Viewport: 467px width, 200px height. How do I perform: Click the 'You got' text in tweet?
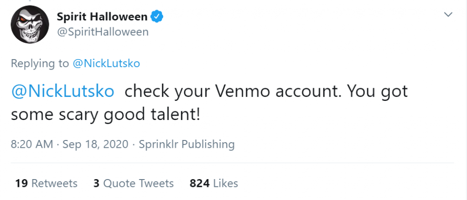pos(377,92)
